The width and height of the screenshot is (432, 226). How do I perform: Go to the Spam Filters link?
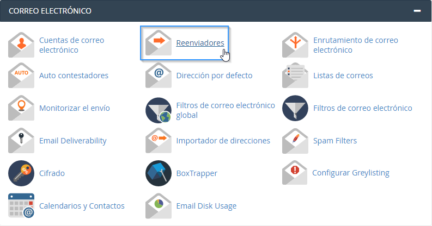point(334,141)
